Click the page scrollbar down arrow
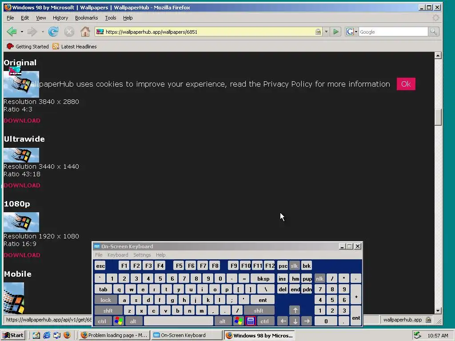Viewport: 455px width, 341px height. pos(438,310)
